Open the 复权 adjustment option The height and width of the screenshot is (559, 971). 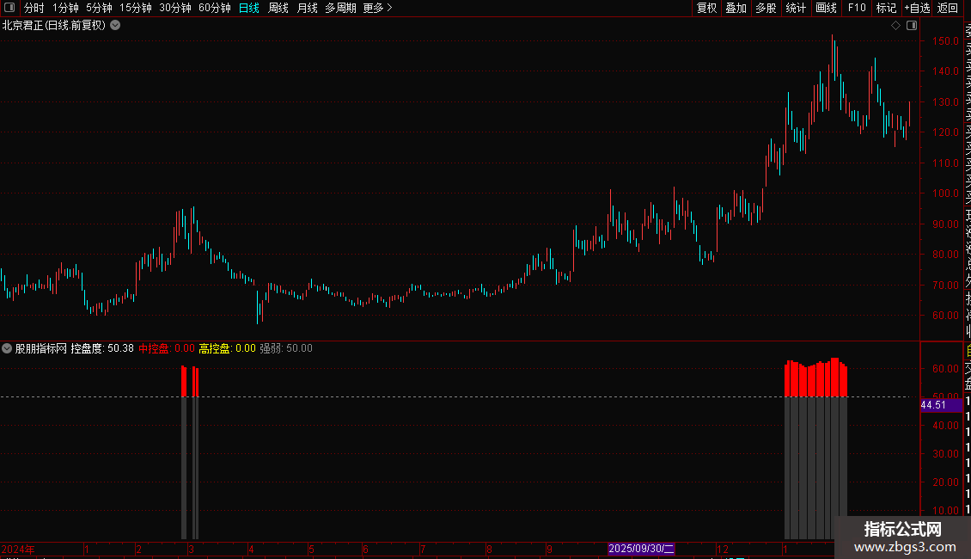pos(706,8)
